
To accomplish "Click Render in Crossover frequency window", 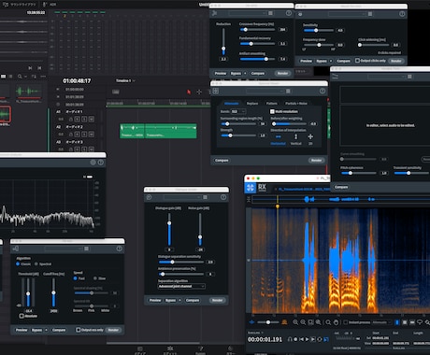I will [282, 73].
